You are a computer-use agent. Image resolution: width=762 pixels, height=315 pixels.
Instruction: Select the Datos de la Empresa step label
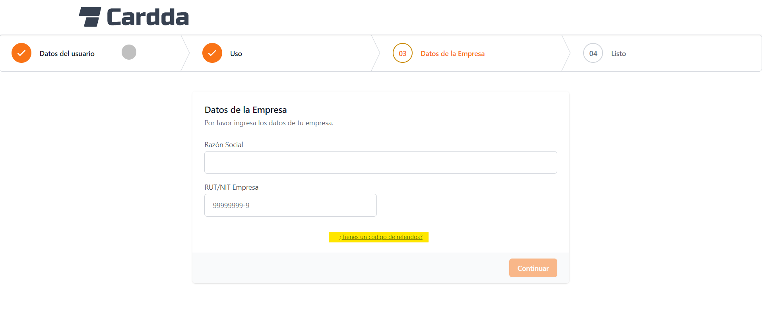tap(452, 54)
